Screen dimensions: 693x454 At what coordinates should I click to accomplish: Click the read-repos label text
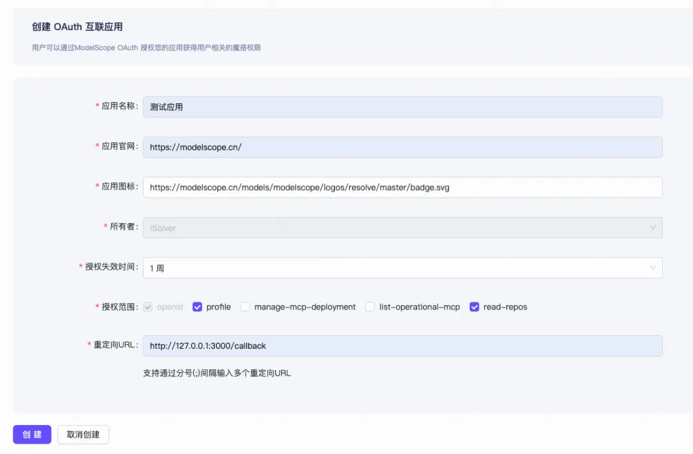coord(505,307)
